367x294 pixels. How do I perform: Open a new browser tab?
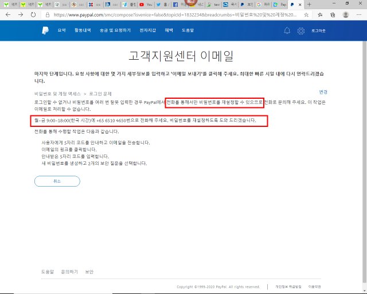[309, 4]
